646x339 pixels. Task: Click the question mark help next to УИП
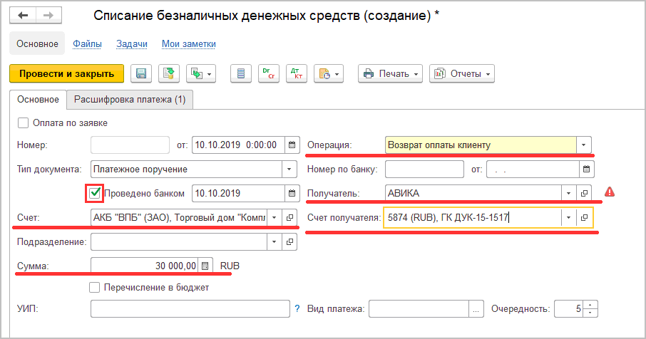[297, 308]
